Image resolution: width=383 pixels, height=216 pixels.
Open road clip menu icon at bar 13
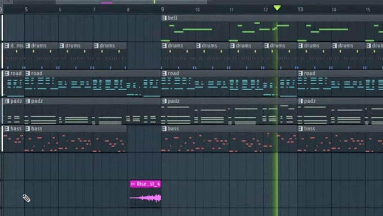[x=300, y=73]
